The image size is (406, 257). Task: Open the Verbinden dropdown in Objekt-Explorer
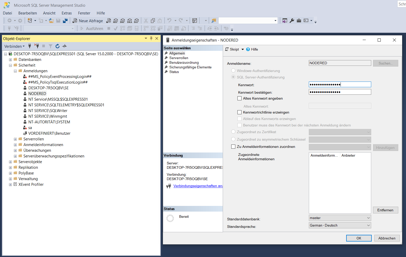pyautogui.click(x=14, y=46)
